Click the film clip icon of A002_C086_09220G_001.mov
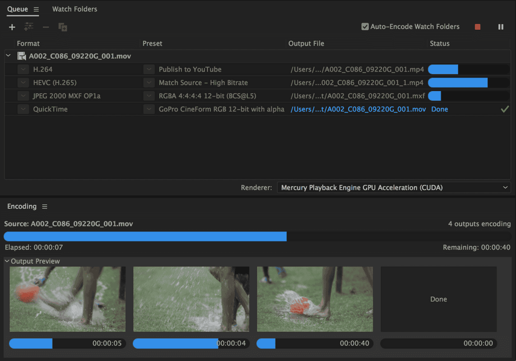 point(22,56)
